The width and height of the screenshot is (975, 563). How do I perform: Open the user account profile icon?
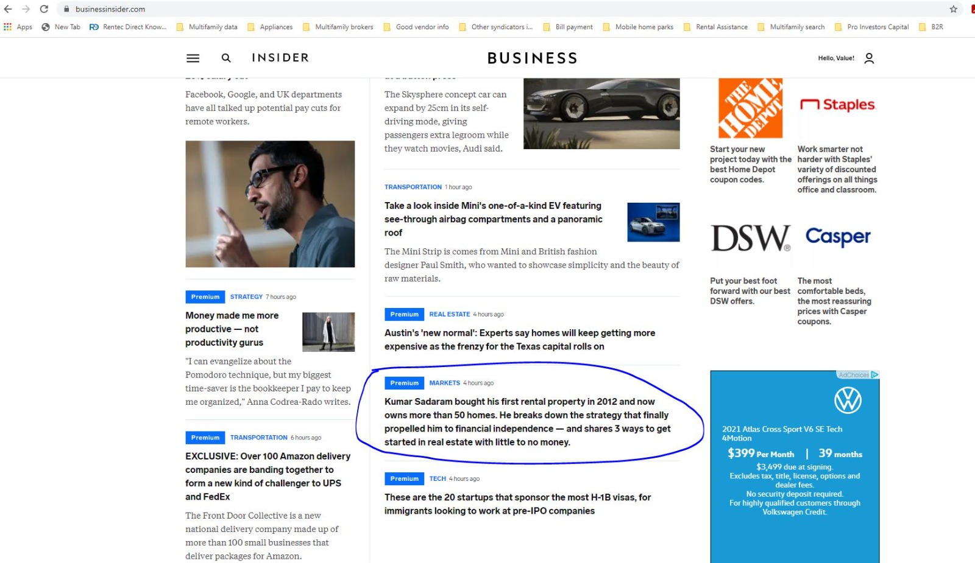[869, 58]
